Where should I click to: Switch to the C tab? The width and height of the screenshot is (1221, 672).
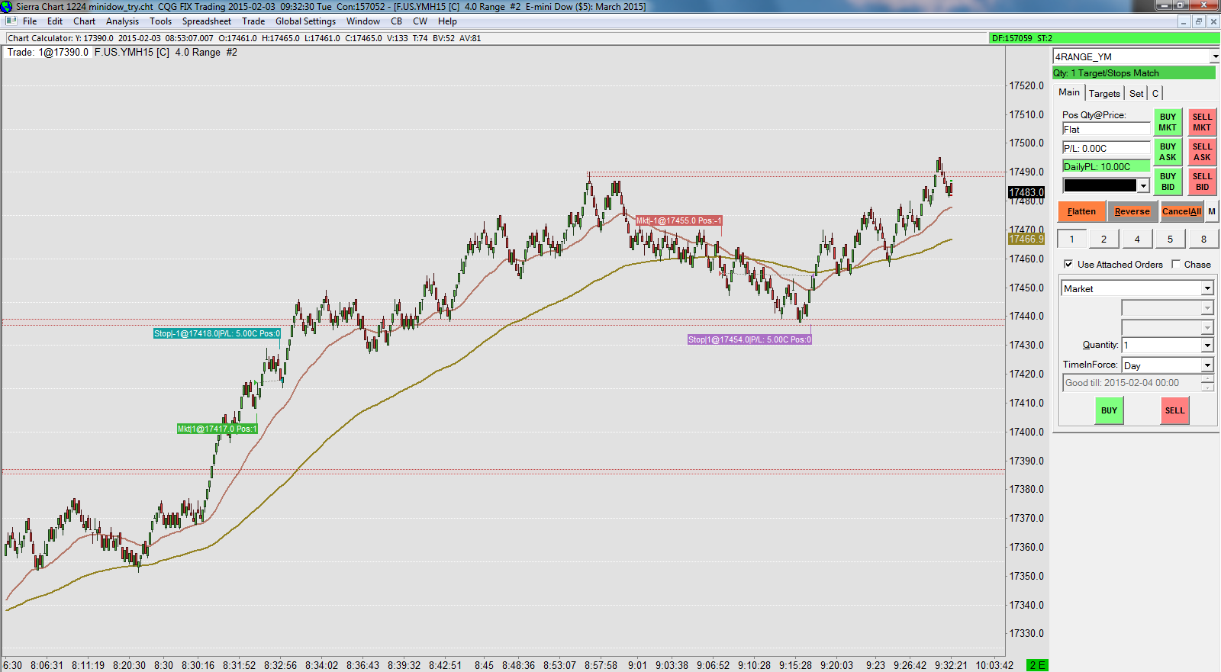tap(1155, 94)
